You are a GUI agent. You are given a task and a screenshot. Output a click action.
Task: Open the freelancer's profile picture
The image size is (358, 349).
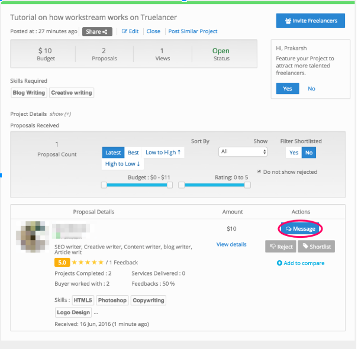tap(33, 237)
